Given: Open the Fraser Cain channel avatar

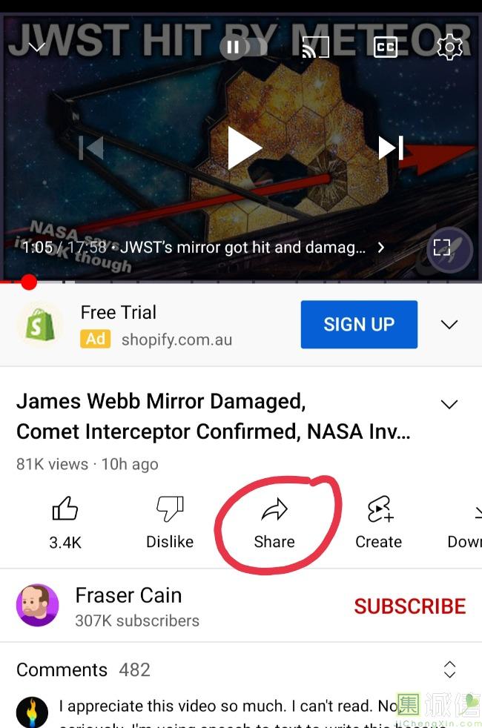Looking at the screenshot, I should 38,606.
